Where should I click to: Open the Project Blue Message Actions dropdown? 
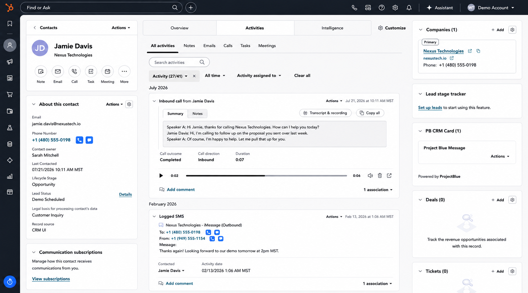(x=500, y=156)
